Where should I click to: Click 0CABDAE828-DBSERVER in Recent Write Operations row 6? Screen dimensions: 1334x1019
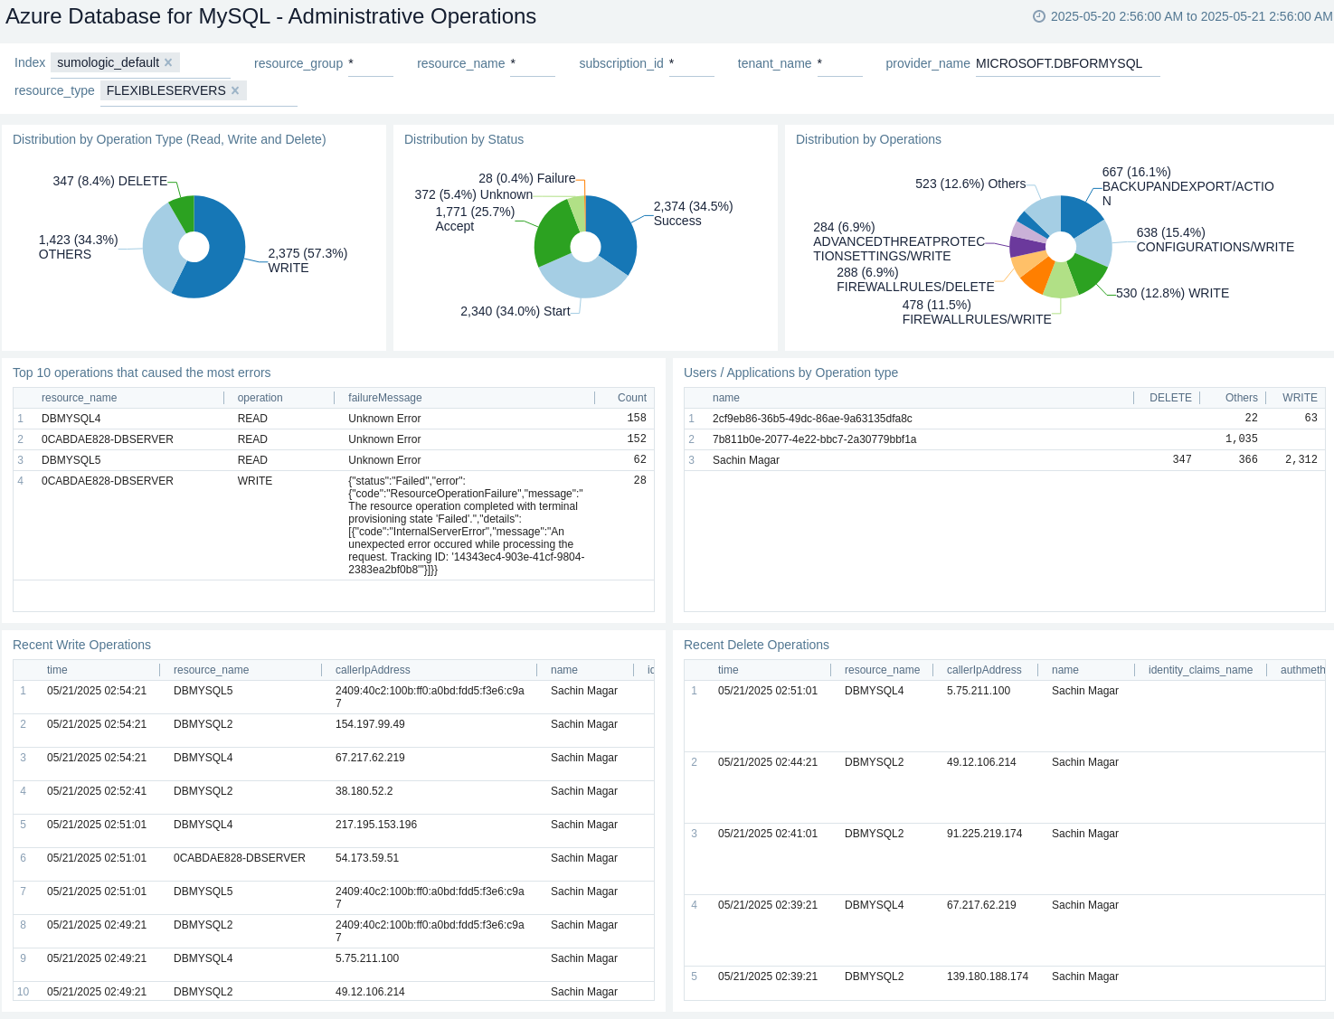click(x=240, y=858)
